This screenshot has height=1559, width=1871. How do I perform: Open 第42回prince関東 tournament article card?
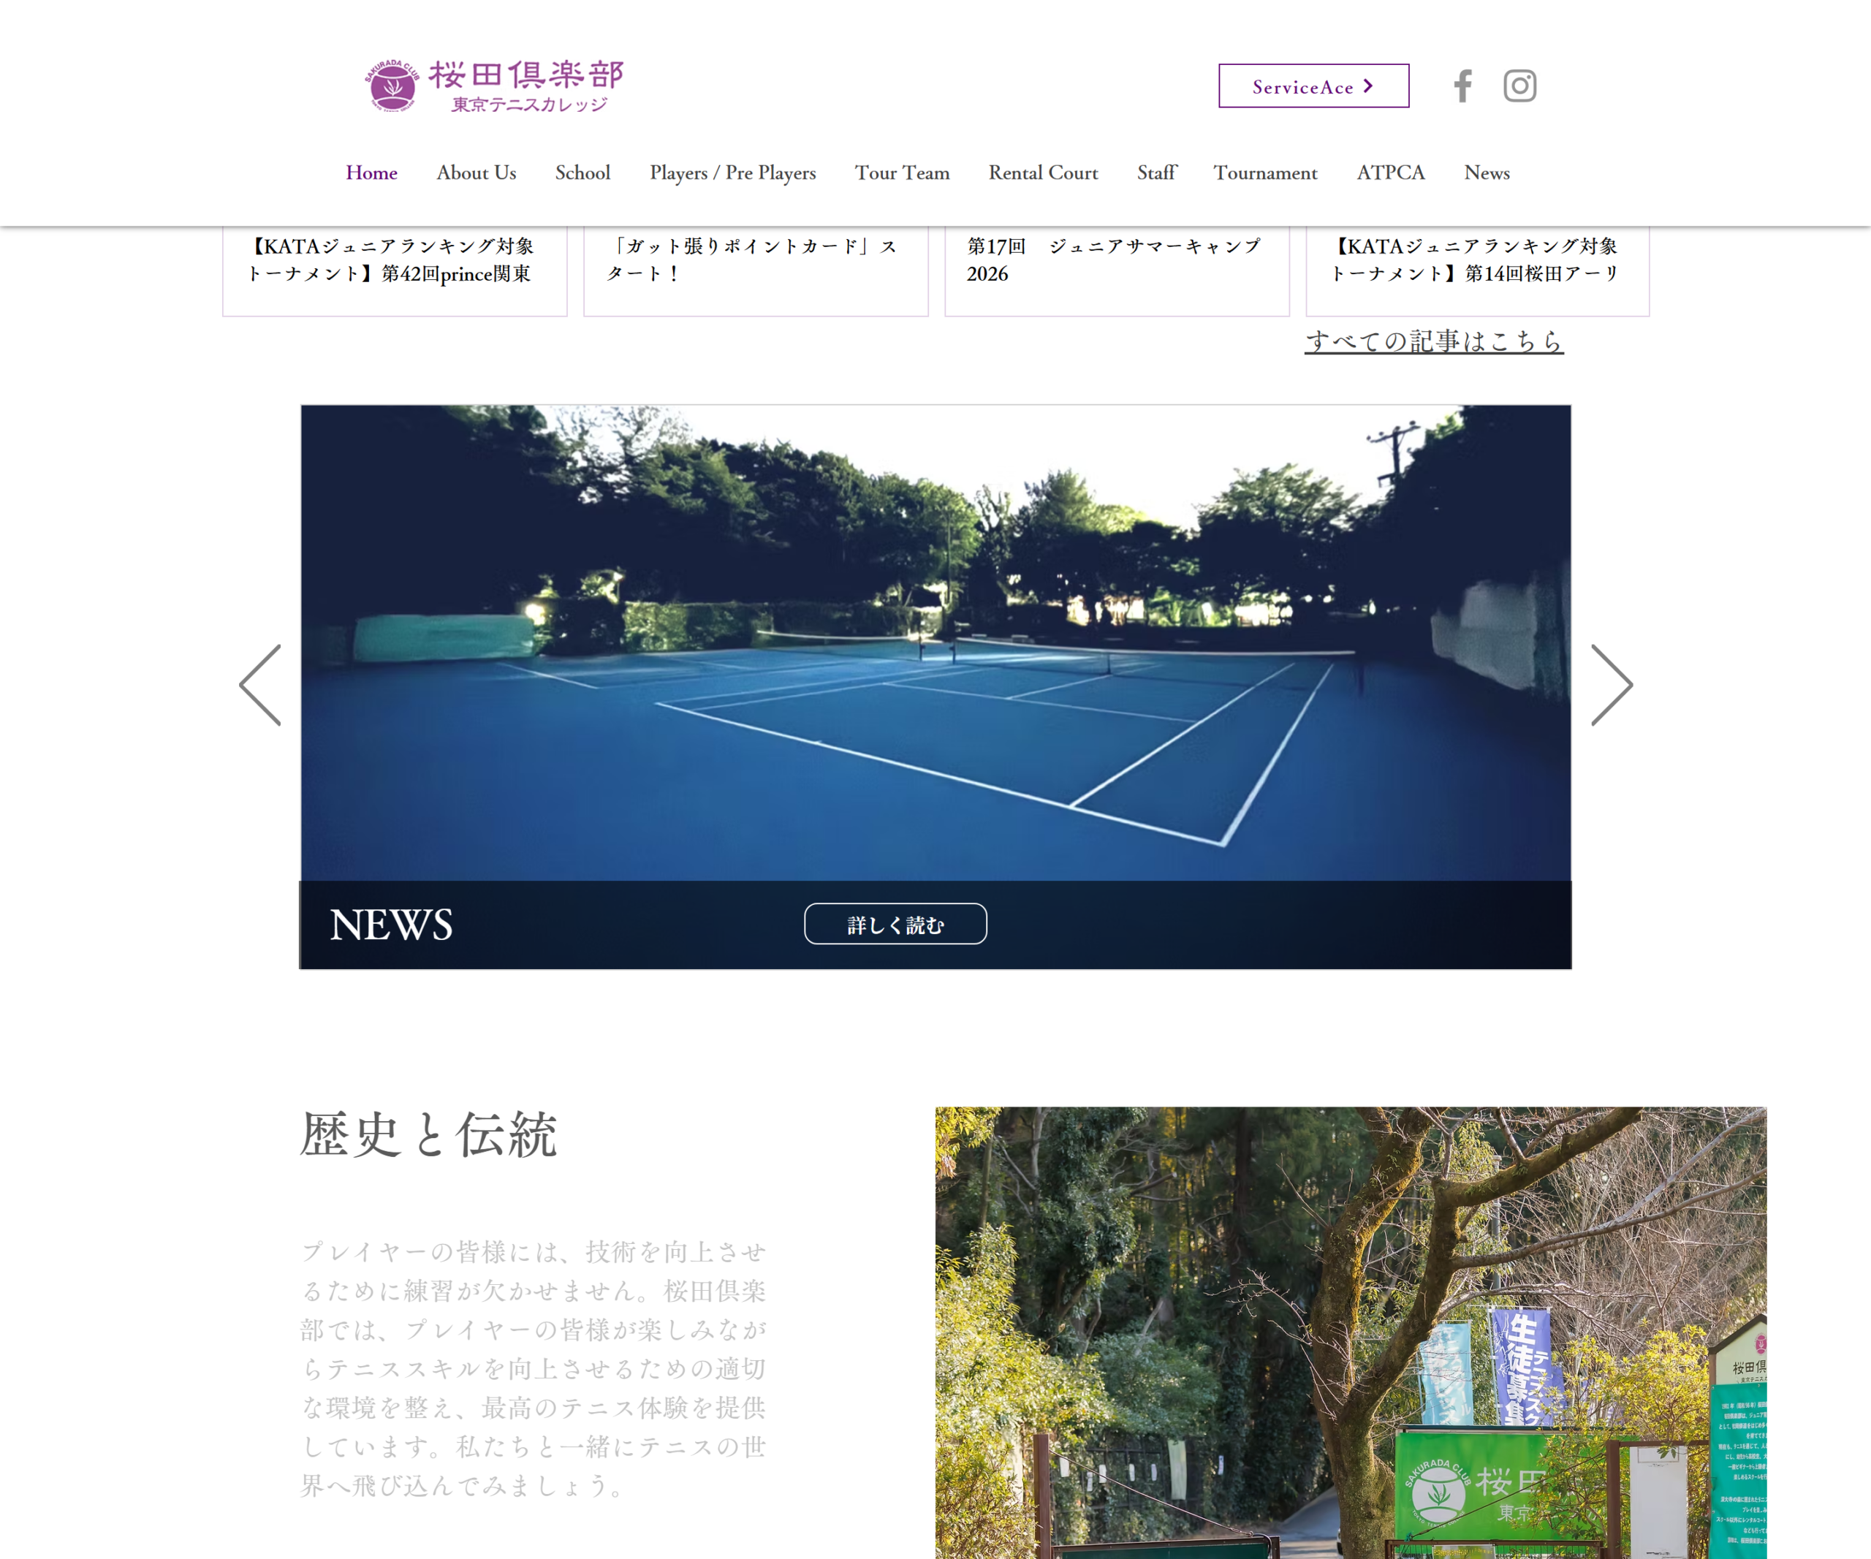pyautogui.click(x=395, y=271)
